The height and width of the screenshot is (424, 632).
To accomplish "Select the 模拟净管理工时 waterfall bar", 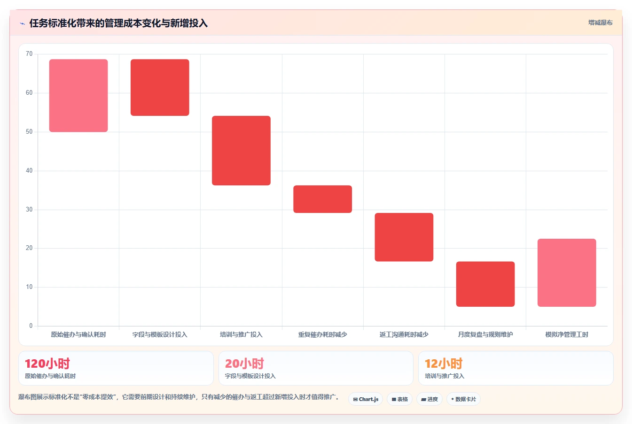I will point(567,273).
